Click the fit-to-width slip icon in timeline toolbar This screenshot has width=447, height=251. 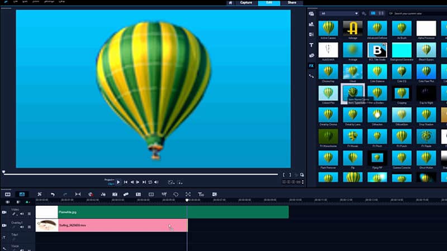coord(78,194)
